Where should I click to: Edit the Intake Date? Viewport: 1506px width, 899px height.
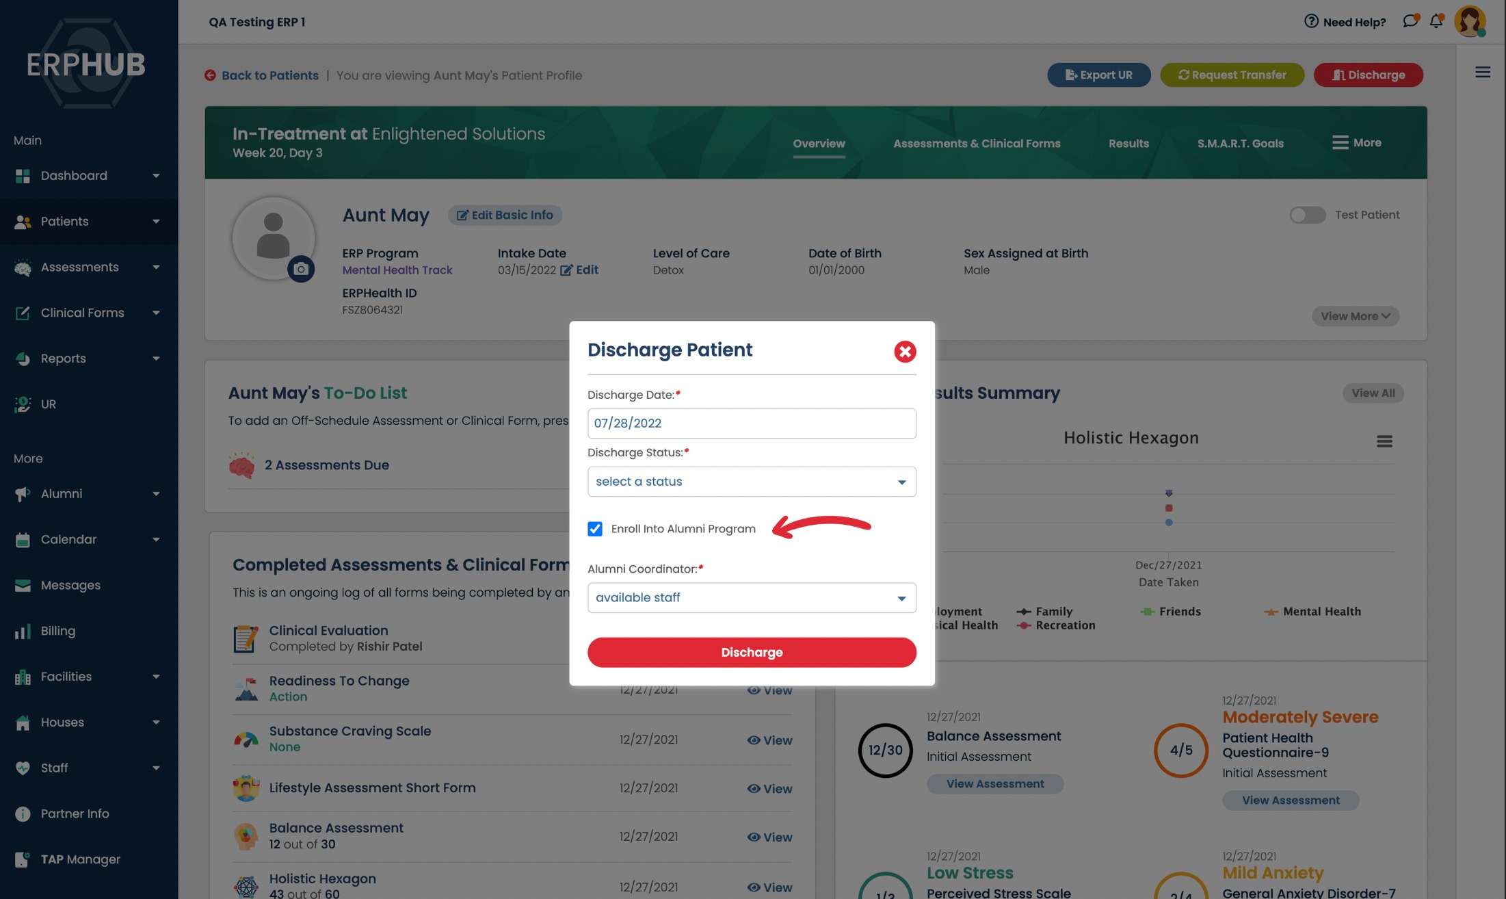579,270
